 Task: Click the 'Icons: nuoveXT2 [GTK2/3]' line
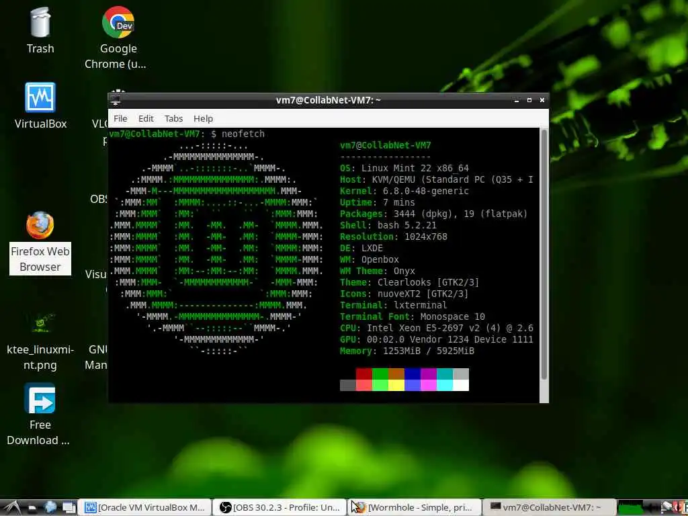pos(404,294)
